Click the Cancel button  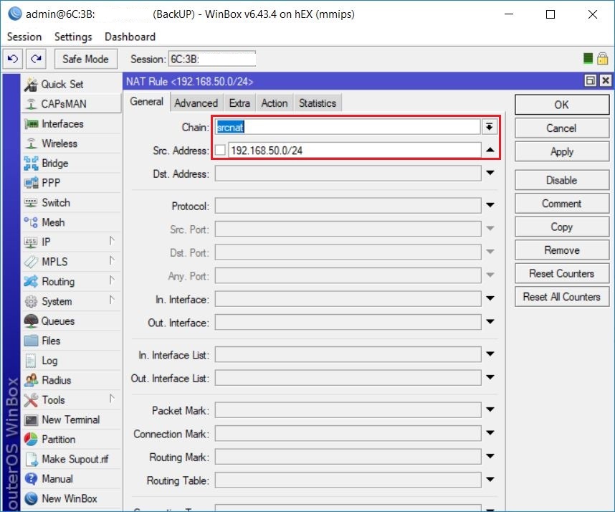click(562, 128)
